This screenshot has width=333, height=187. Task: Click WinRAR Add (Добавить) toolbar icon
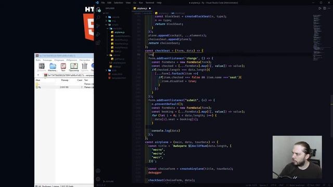point(42,67)
